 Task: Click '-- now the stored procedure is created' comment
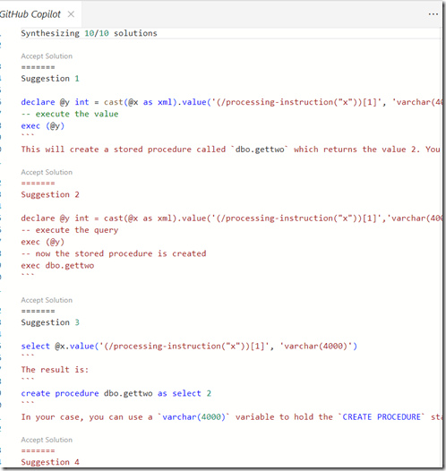click(x=114, y=253)
